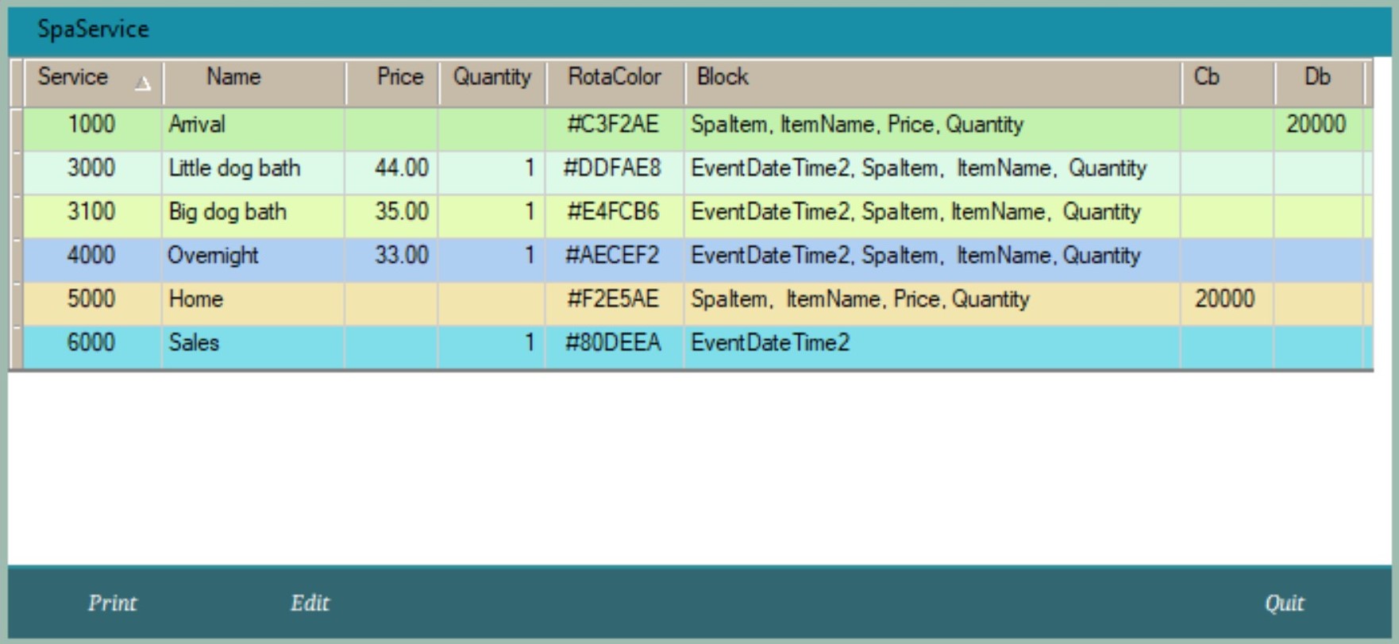This screenshot has width=1399, height=644.
Task: Select the #C3F2AE color cell
Action: 613,125
